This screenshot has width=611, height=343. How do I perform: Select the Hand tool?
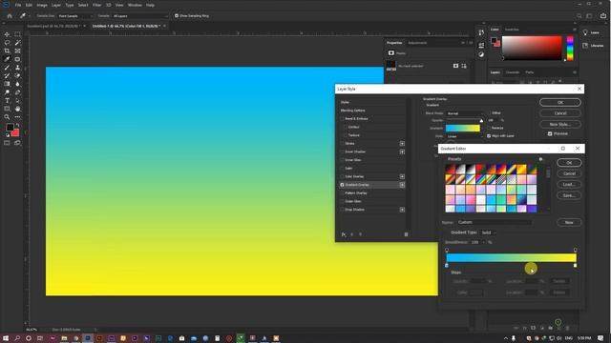click(x=17, y=109)
